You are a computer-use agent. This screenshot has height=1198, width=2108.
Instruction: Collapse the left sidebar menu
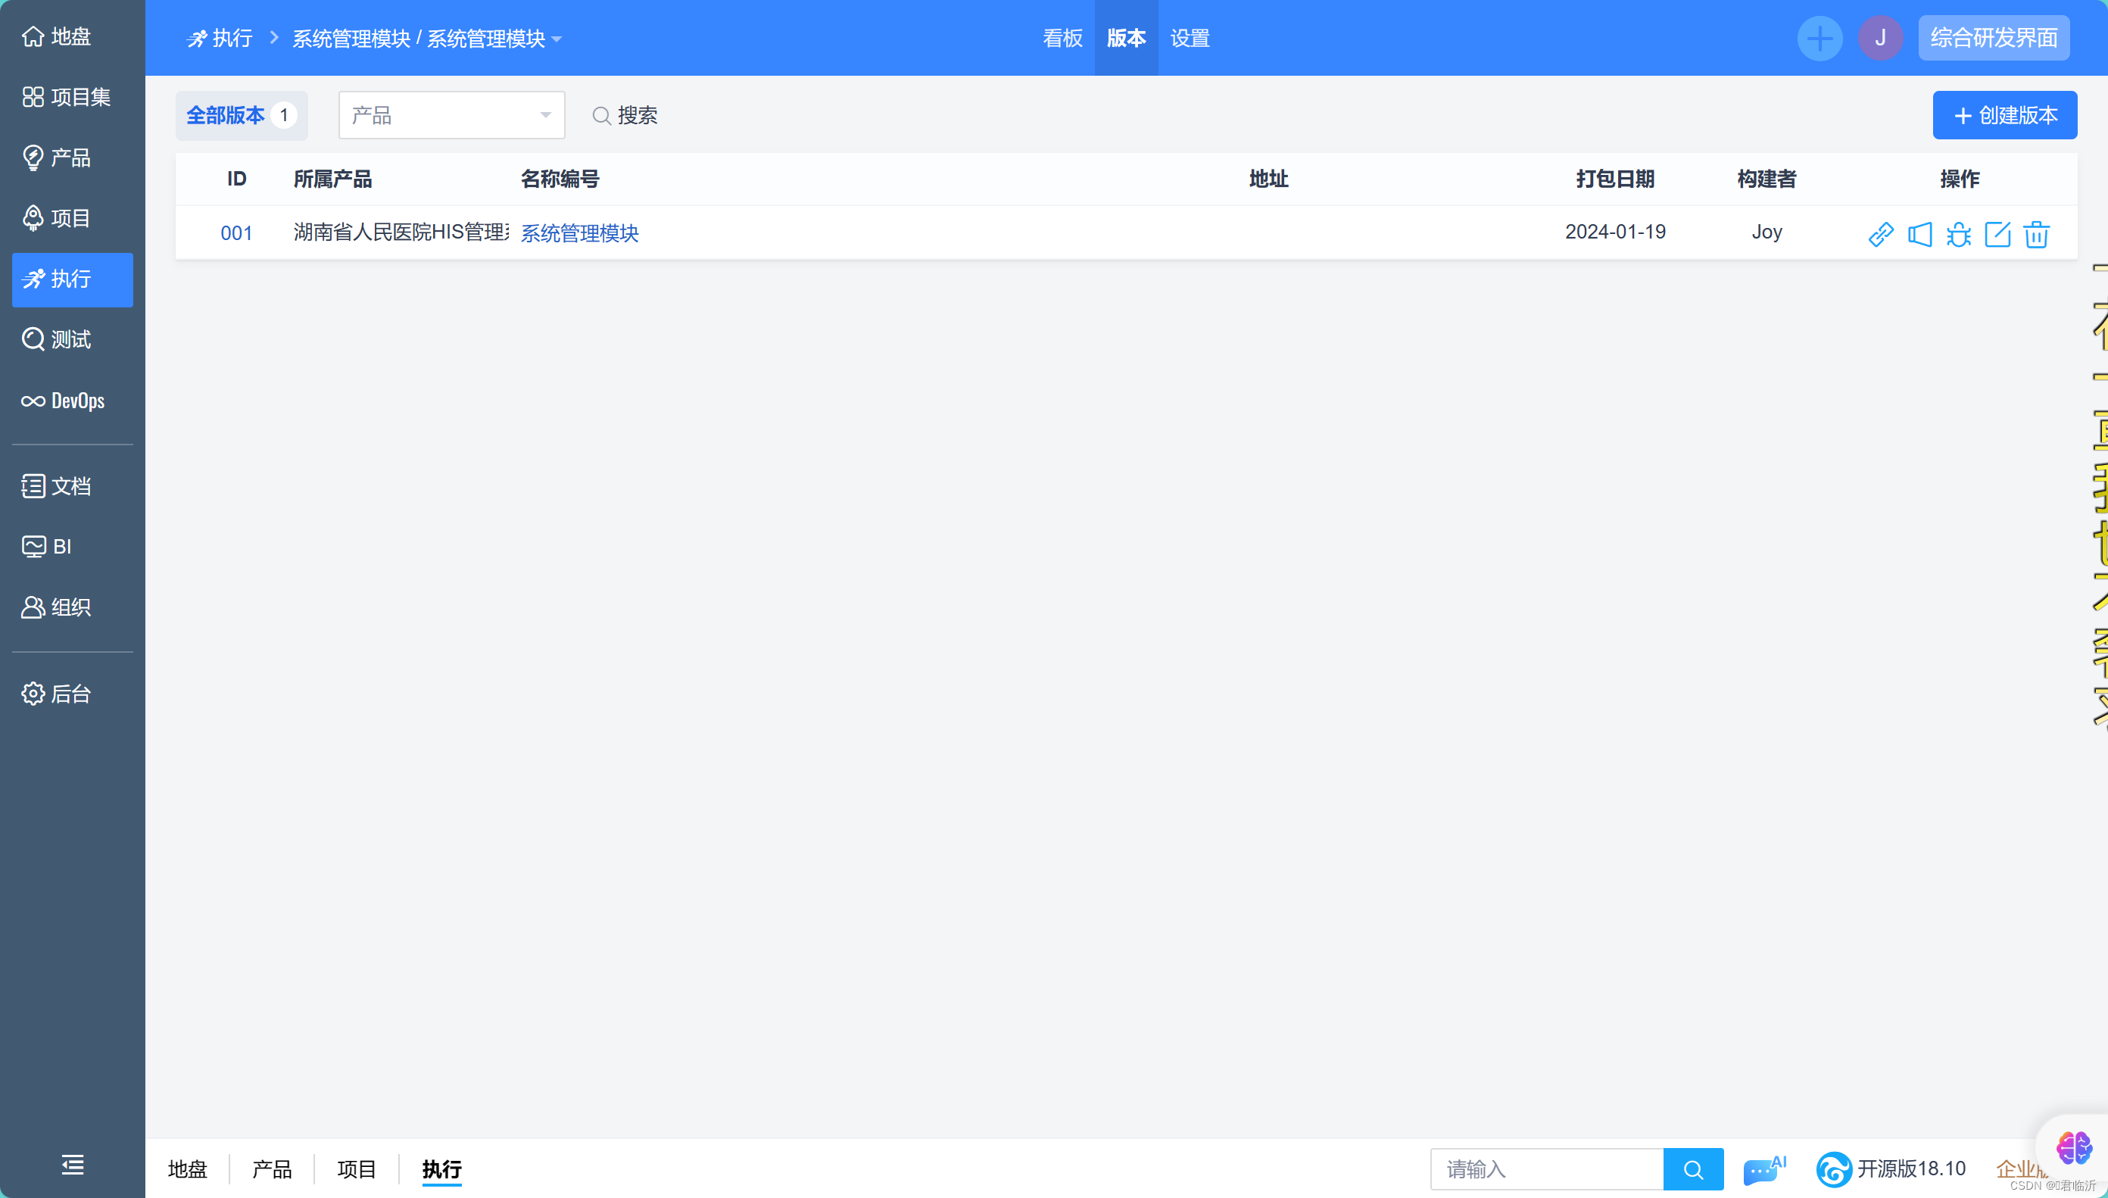[73, 1164]
